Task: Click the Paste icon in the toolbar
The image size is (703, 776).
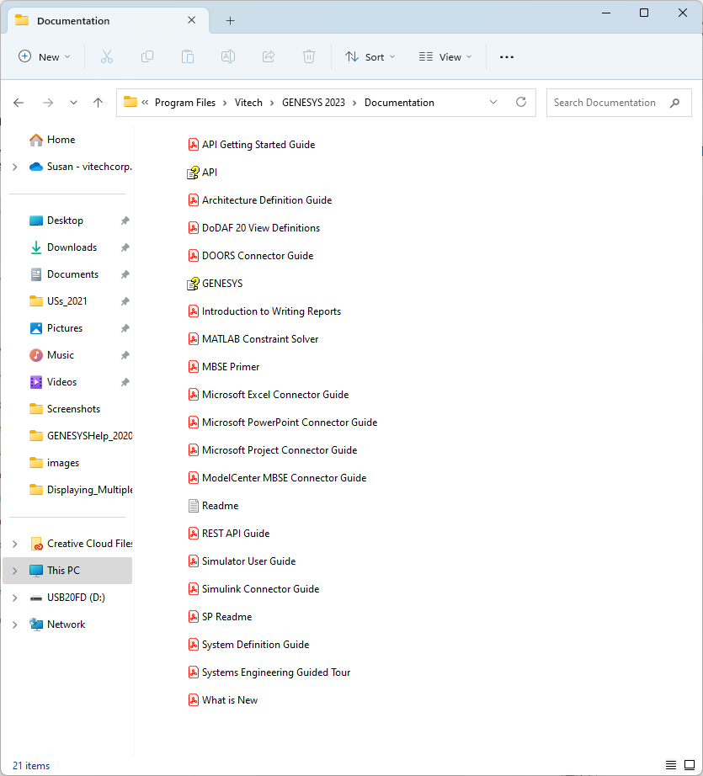Action: click(x=187, y=56)
